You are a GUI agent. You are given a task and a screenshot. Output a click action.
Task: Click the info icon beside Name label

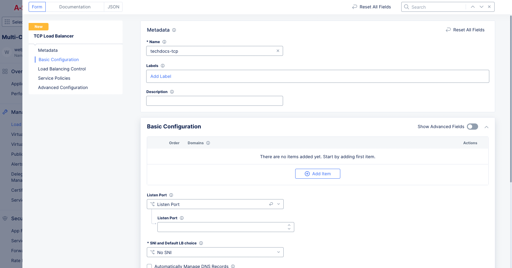point(164,42)
